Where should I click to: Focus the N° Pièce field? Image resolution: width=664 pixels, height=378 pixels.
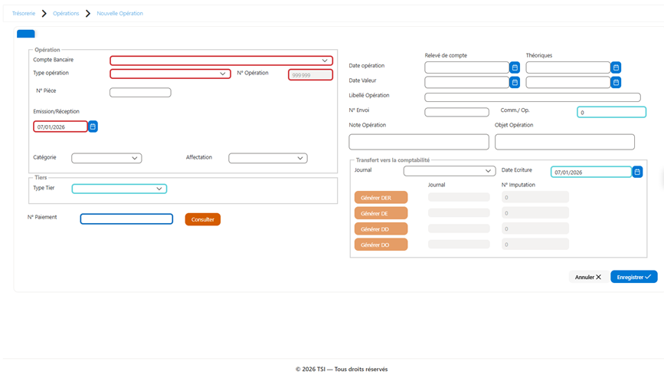tap(140, 92)
